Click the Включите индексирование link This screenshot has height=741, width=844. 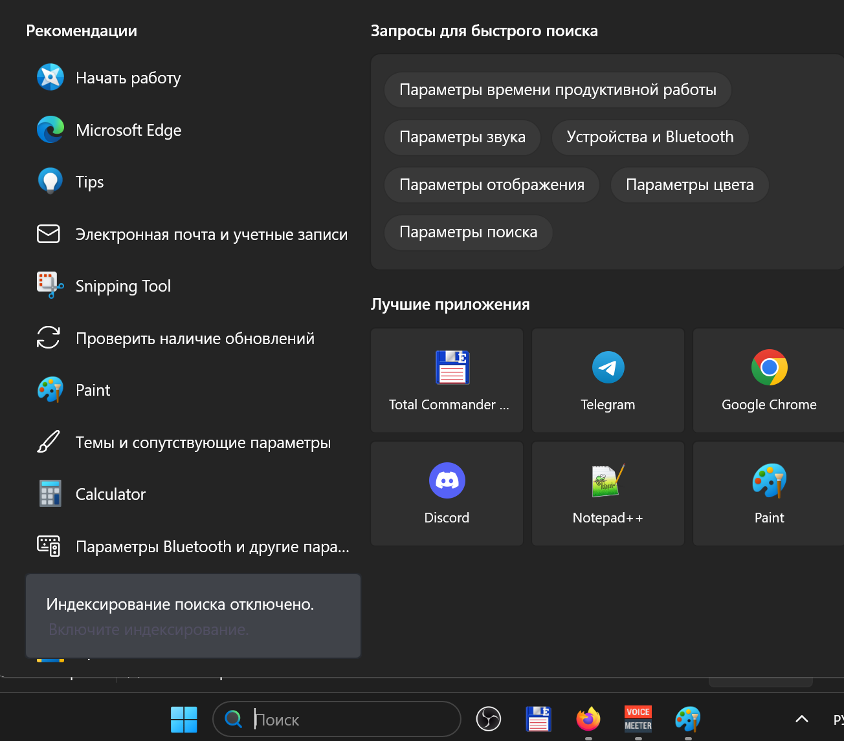click(x=148, y=630)
